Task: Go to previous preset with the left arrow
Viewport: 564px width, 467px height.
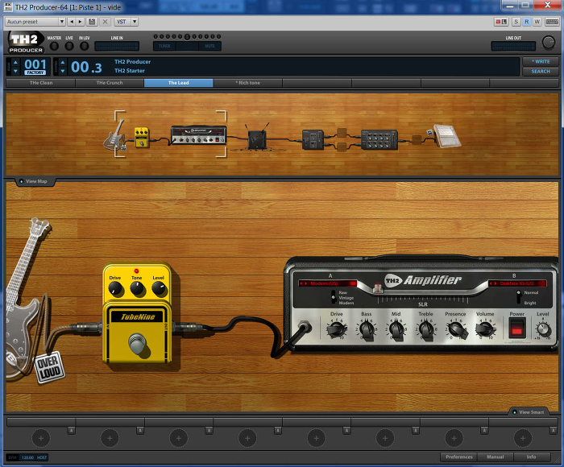Action: [x=72, y=22]
